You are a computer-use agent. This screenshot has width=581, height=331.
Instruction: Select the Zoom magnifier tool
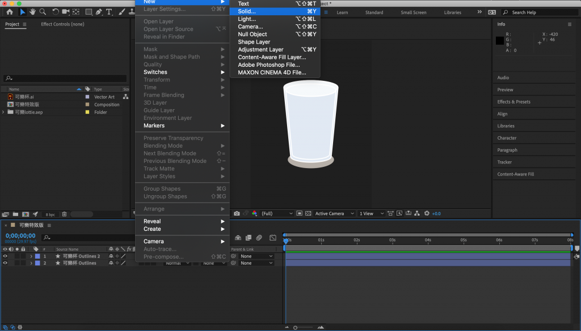point(43,11)
